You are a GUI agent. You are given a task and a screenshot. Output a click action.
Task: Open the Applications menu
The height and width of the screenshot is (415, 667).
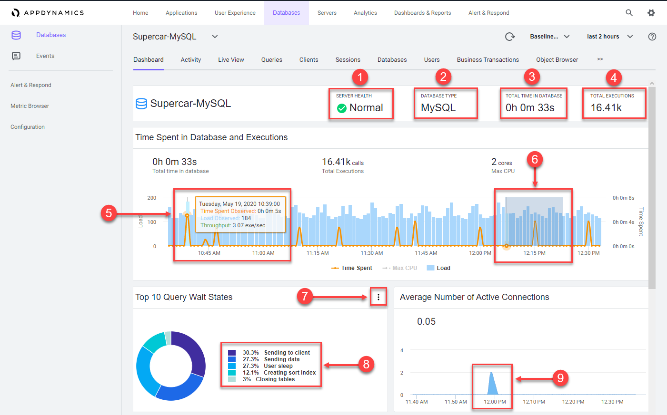(181, 13)
